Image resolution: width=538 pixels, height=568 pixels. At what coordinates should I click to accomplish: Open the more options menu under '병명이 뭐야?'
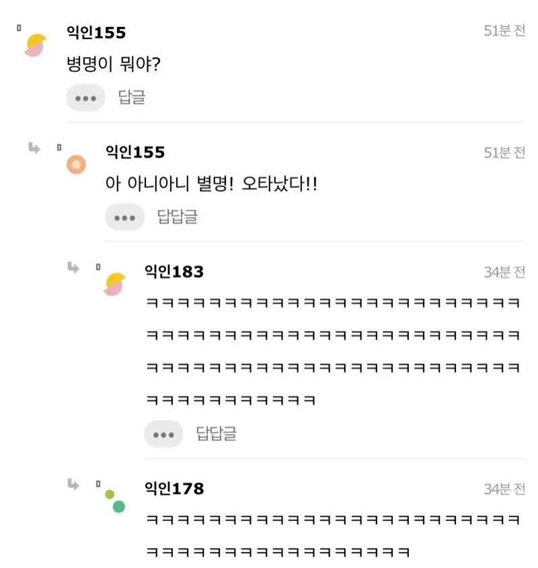[85, 98]
